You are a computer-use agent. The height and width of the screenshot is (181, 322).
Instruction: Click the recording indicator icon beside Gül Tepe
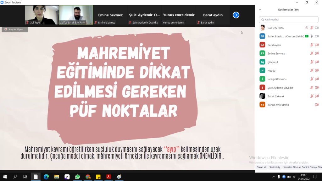tap(307, 28)
